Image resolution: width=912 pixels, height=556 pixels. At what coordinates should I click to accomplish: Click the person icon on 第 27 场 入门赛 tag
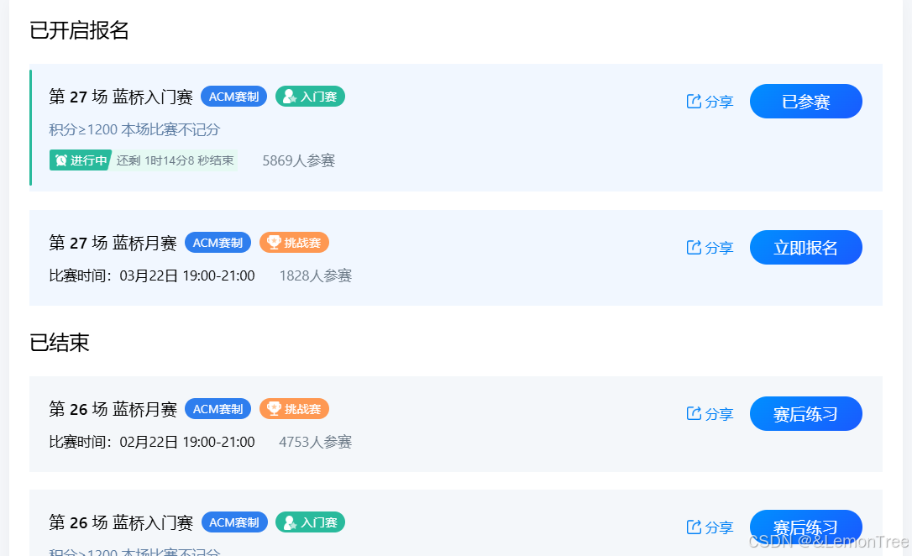289,97
